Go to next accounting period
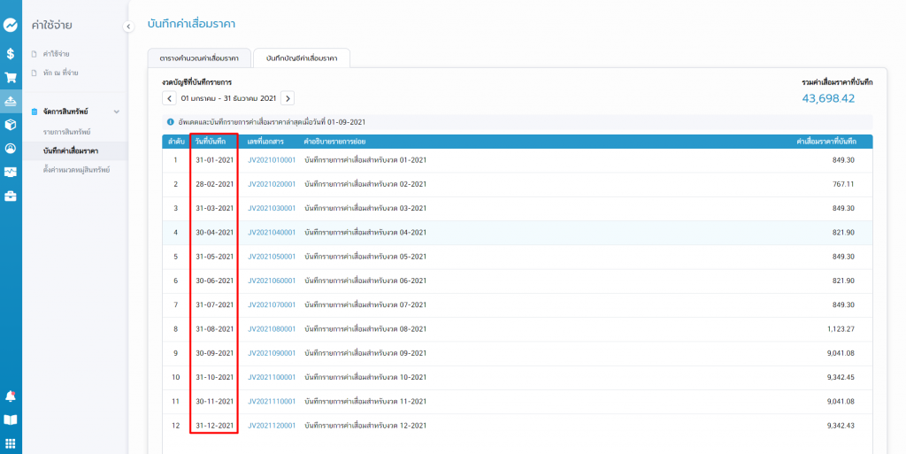 pyautogui.click(x=288, y=98)
